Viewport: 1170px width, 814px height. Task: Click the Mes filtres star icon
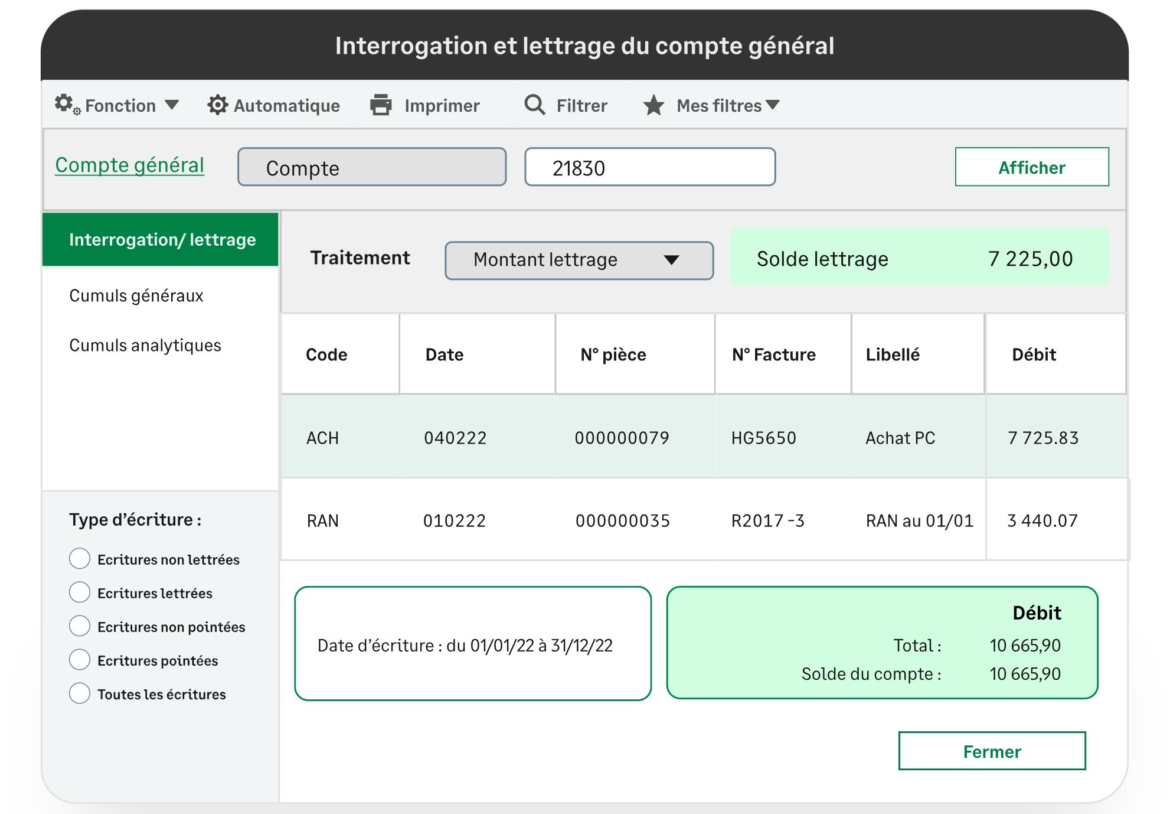click(x=653, y=106)
